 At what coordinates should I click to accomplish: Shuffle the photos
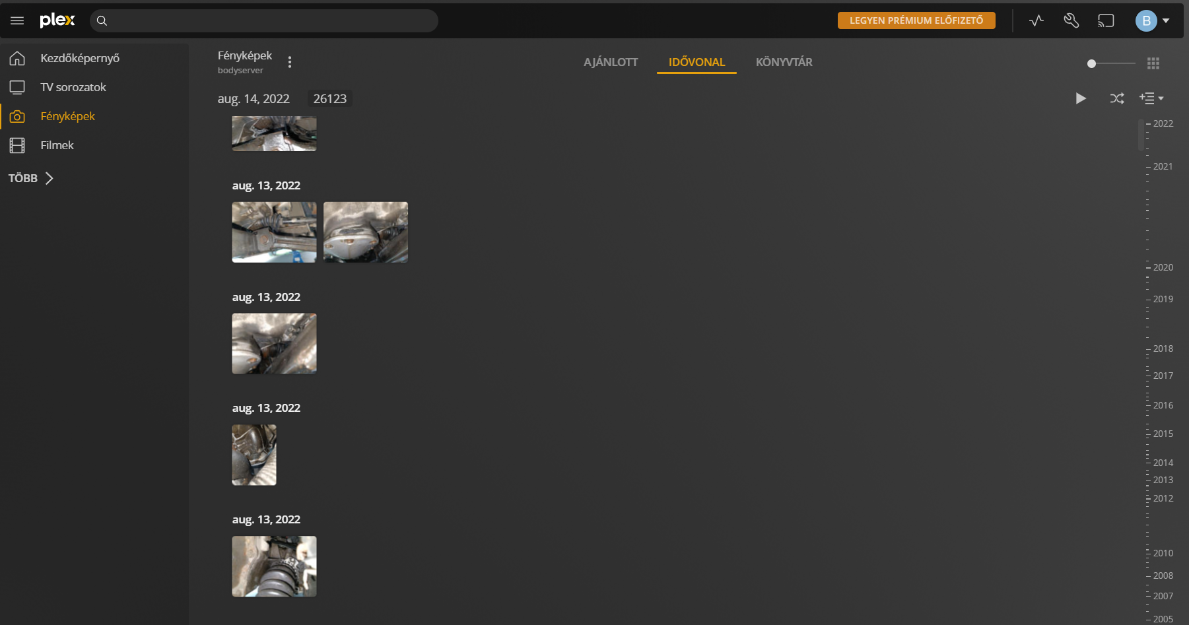(1117, 98)
